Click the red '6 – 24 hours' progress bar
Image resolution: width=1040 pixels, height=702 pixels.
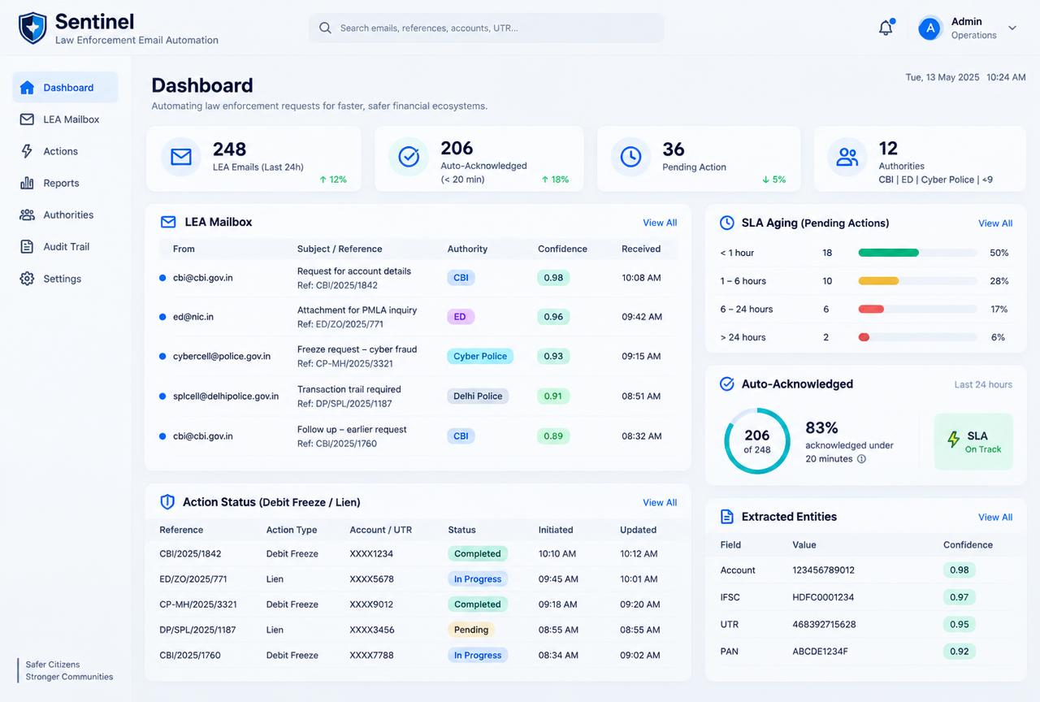(x=871, y=310)
